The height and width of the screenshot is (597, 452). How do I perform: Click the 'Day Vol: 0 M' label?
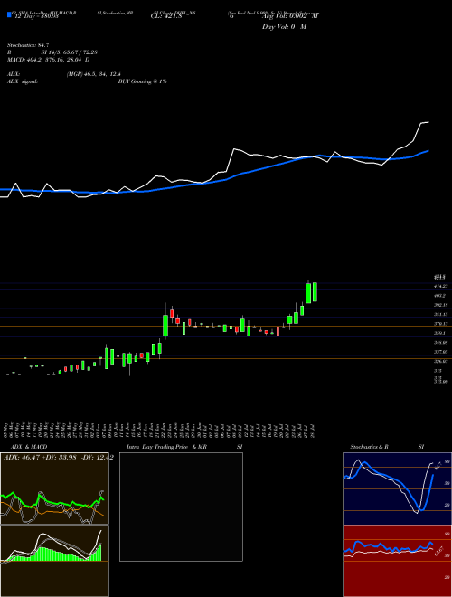285,27
